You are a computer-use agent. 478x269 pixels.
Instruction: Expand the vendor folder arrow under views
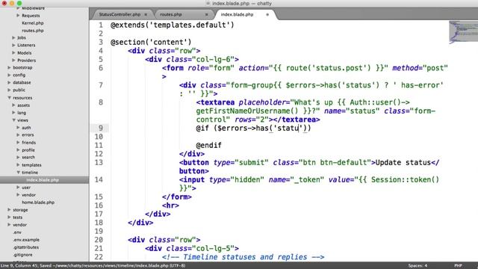18,194
